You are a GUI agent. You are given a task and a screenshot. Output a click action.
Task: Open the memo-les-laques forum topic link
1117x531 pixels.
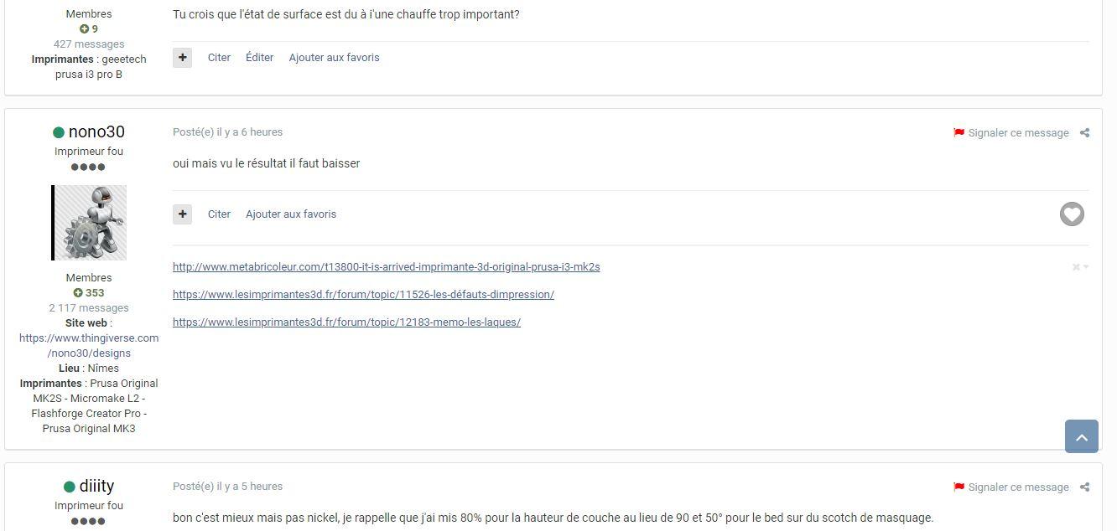pyautogui.click(x=346, y=322)
